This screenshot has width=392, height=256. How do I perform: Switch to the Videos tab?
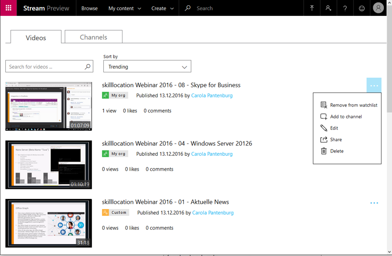36,37
